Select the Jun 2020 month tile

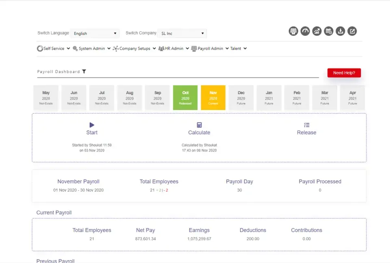coord(74,98)
